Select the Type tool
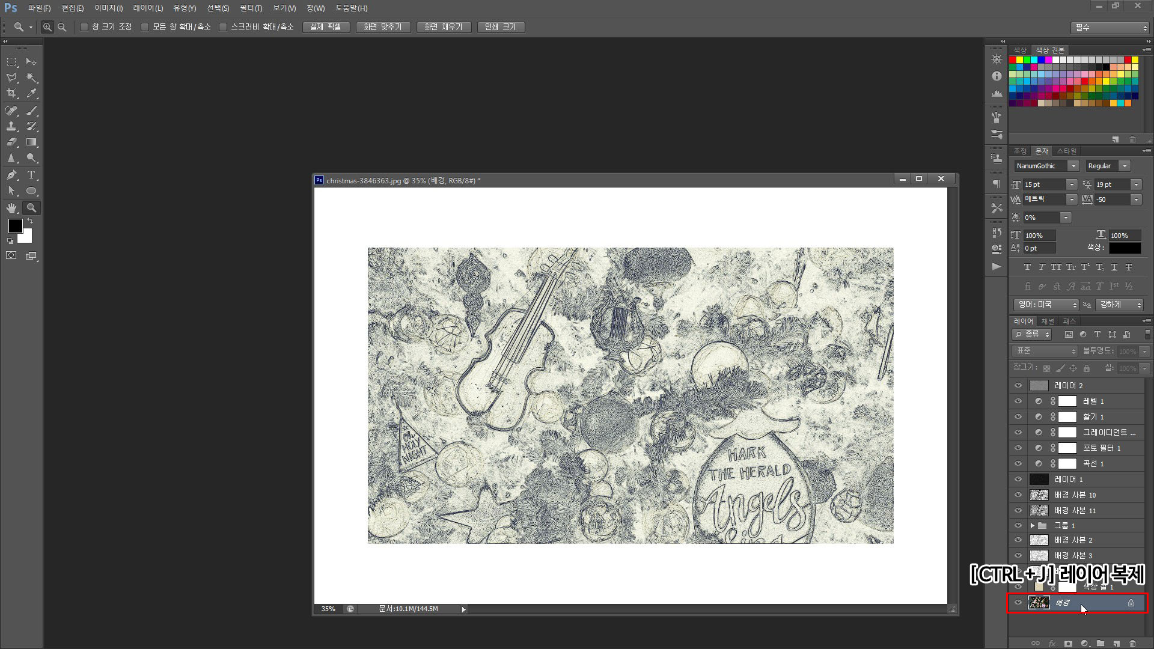Screen dimensions: 1154x649 31,175
